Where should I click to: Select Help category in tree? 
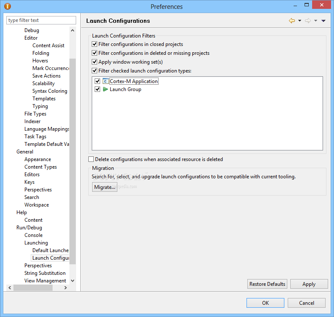click(x=21, y=212)
